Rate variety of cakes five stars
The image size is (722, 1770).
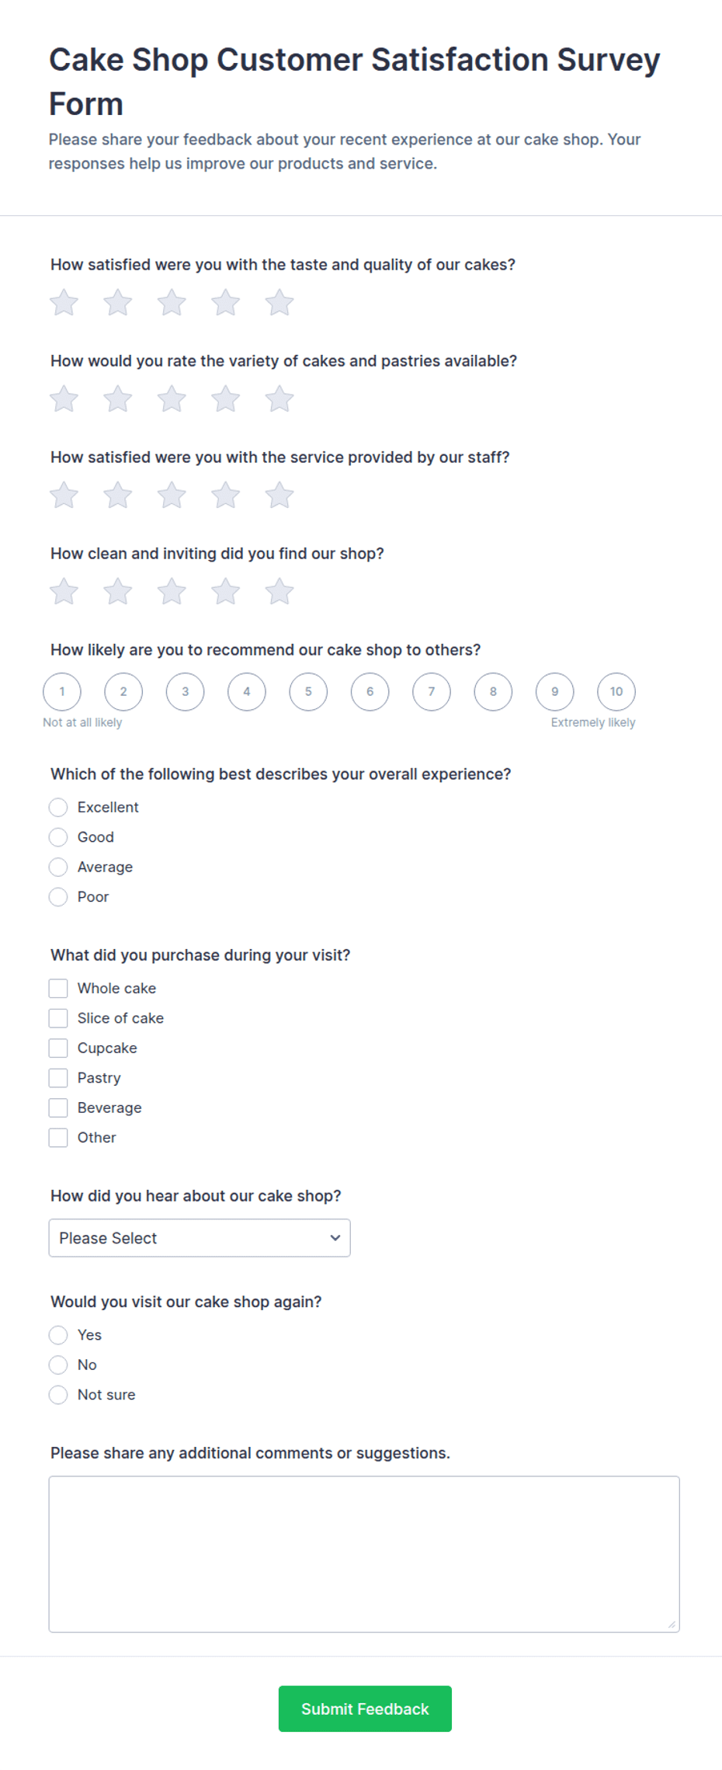(279, 399)
